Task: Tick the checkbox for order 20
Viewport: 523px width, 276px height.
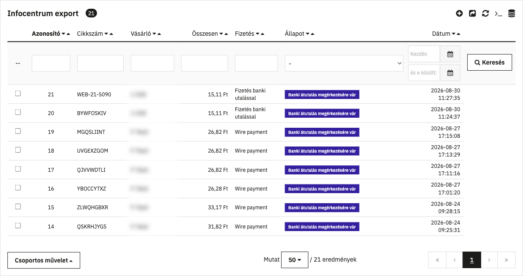Action: coord(18,112)
